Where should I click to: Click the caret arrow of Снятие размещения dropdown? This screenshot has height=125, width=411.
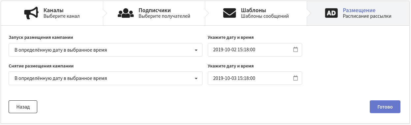click(196, 79)
